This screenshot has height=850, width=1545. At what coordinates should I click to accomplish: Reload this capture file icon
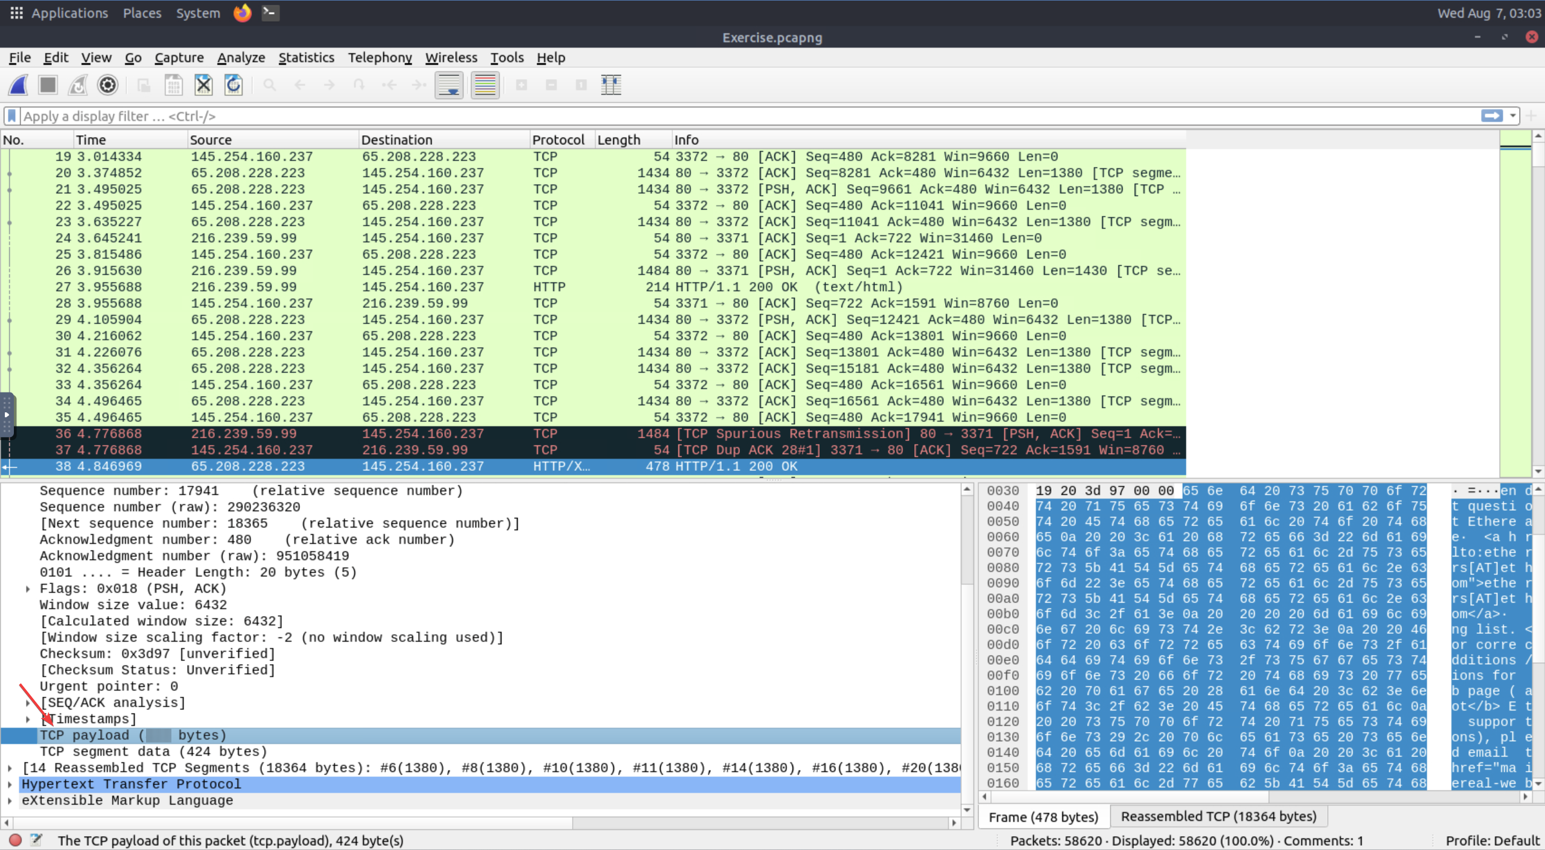[x=234, y=85]
